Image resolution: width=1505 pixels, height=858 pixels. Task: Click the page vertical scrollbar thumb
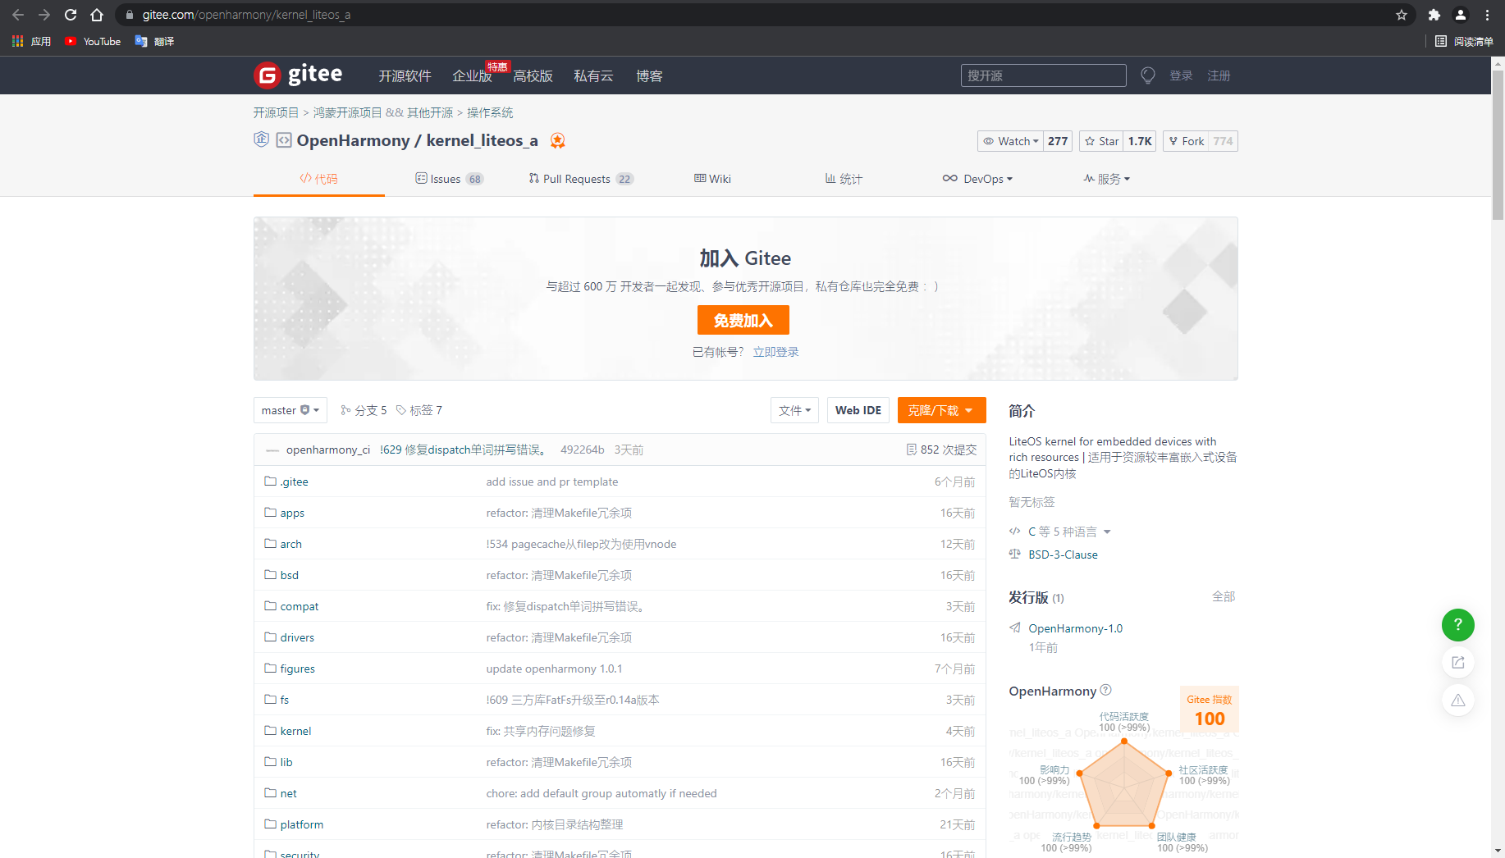pos(1498,144)
